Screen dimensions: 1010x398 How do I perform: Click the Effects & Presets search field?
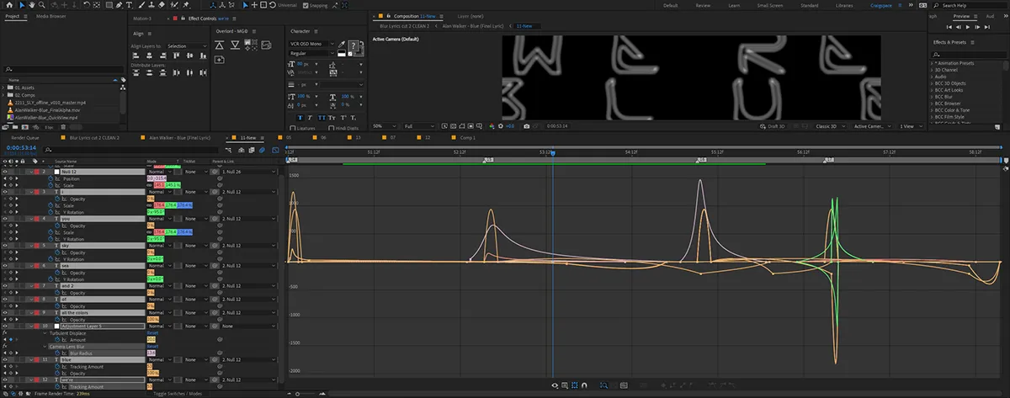(968, 53)
